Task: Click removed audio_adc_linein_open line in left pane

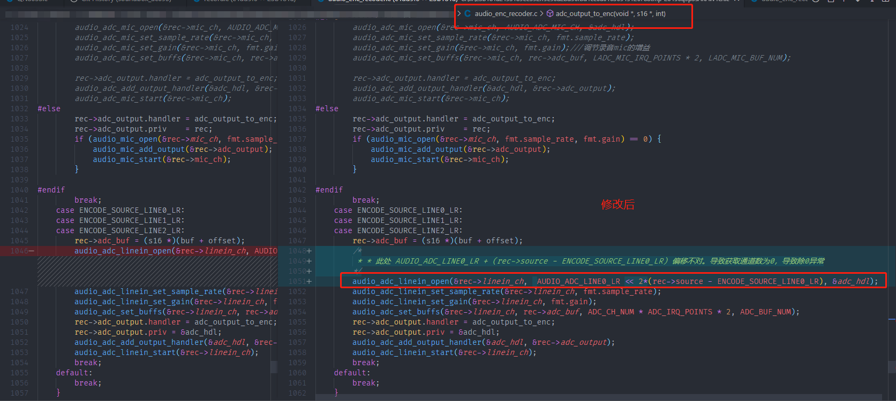Action: (176, 251)
